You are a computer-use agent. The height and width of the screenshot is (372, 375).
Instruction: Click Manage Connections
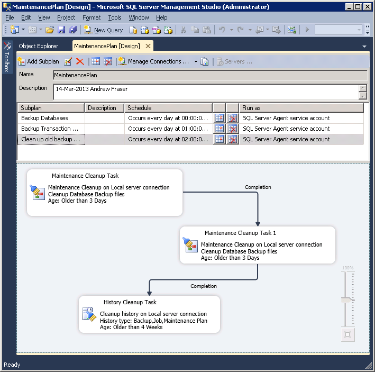click(154, 61)
